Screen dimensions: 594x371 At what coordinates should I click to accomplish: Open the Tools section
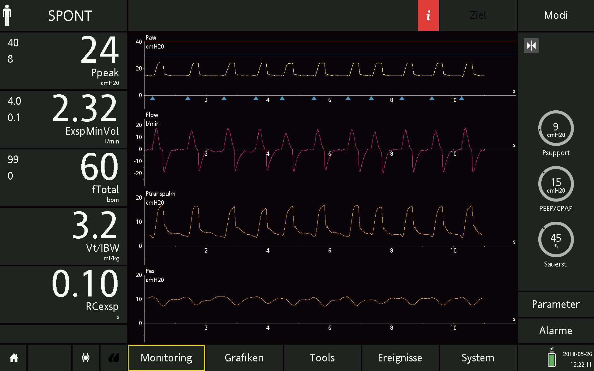[x=322, y=358]
